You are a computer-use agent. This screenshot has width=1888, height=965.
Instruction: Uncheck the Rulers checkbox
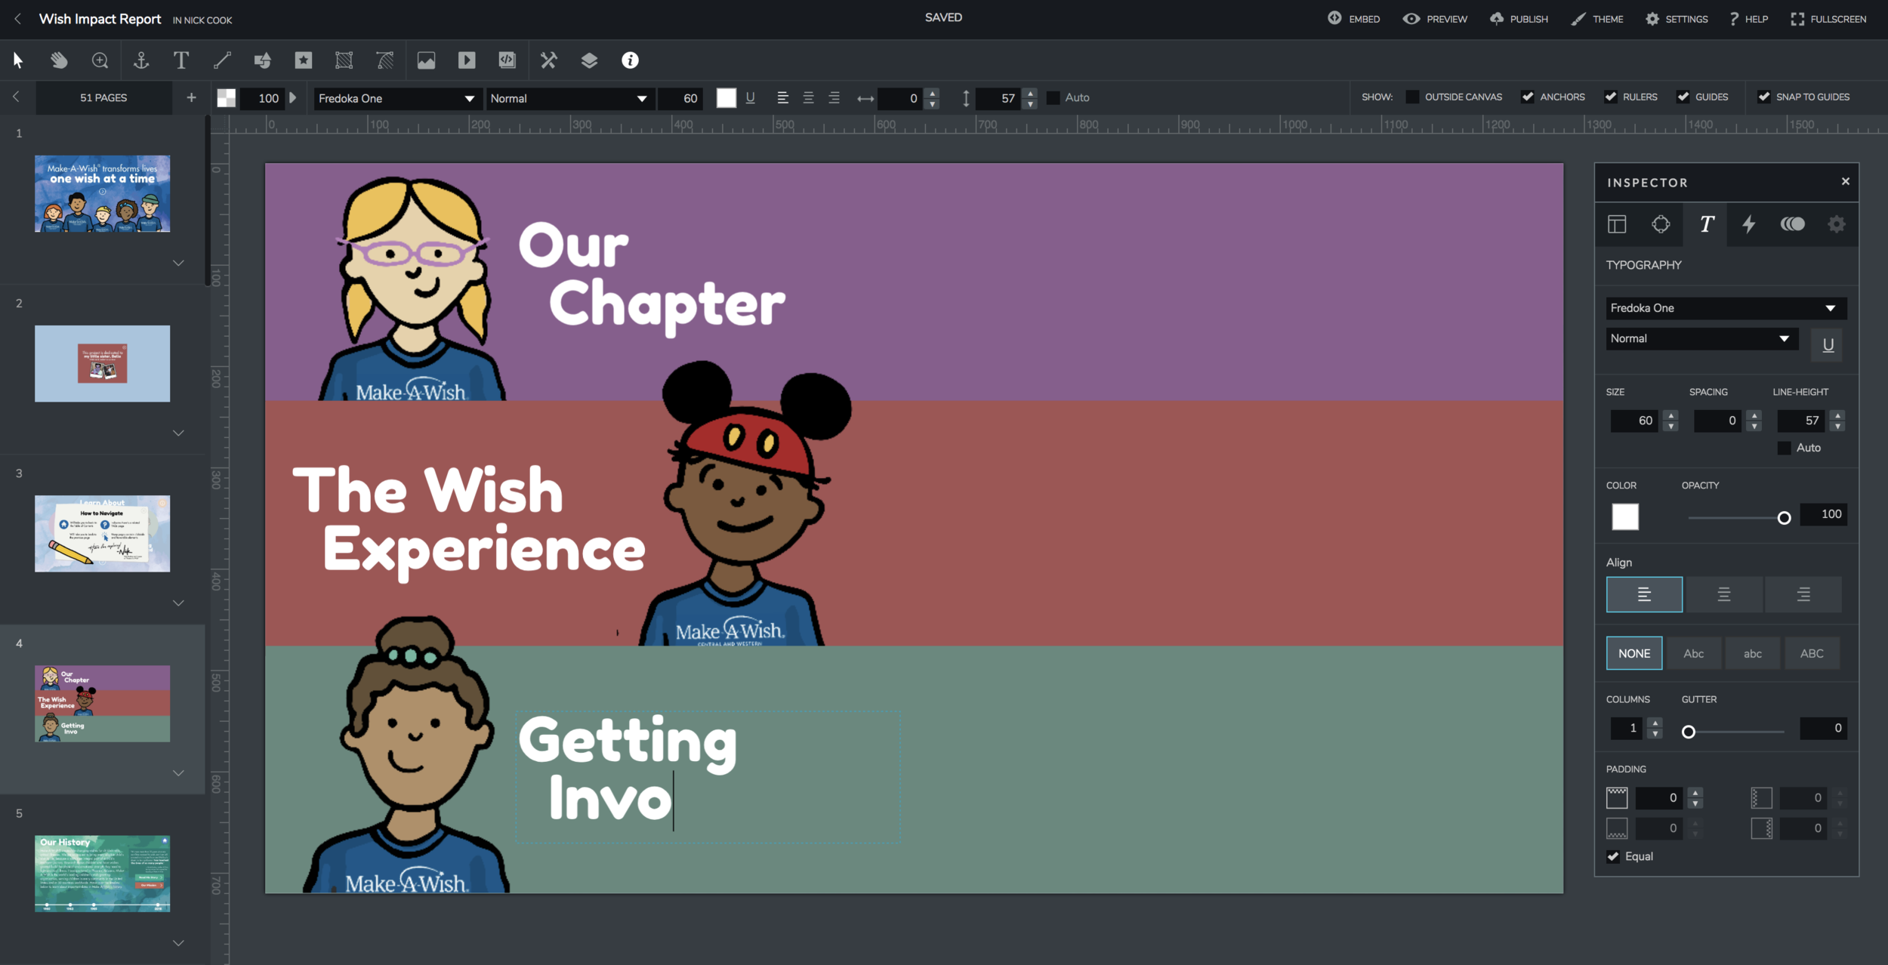click(1610, 97)
